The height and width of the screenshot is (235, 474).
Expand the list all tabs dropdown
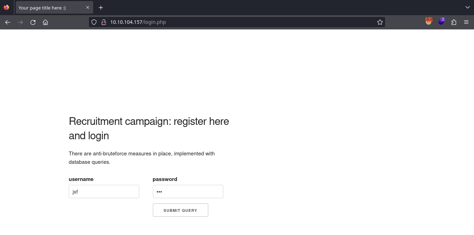[x=467, y=7]
